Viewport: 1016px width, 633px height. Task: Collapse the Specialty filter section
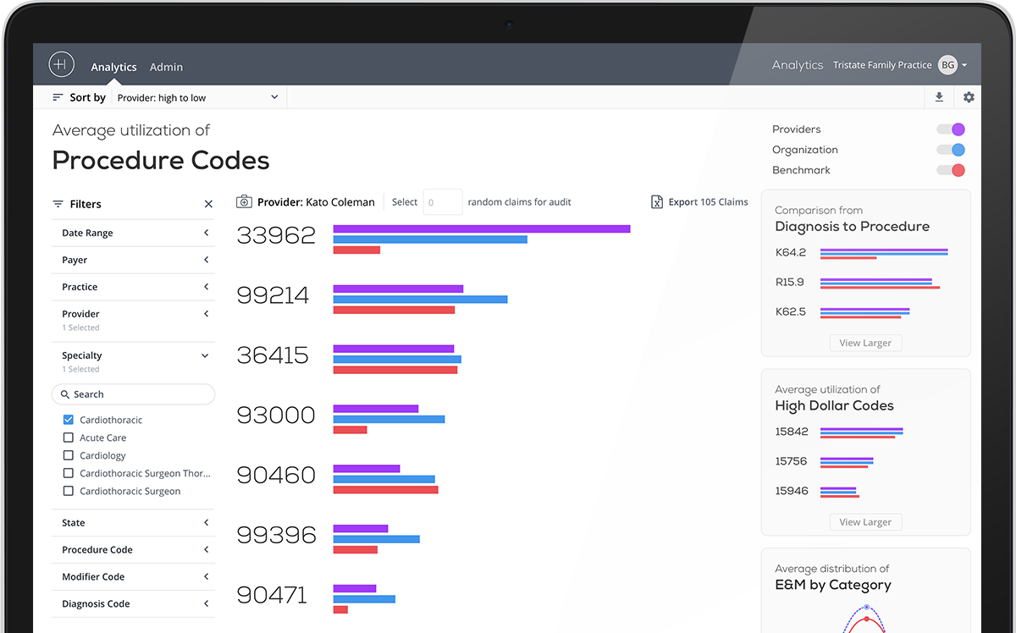point(205,356)
